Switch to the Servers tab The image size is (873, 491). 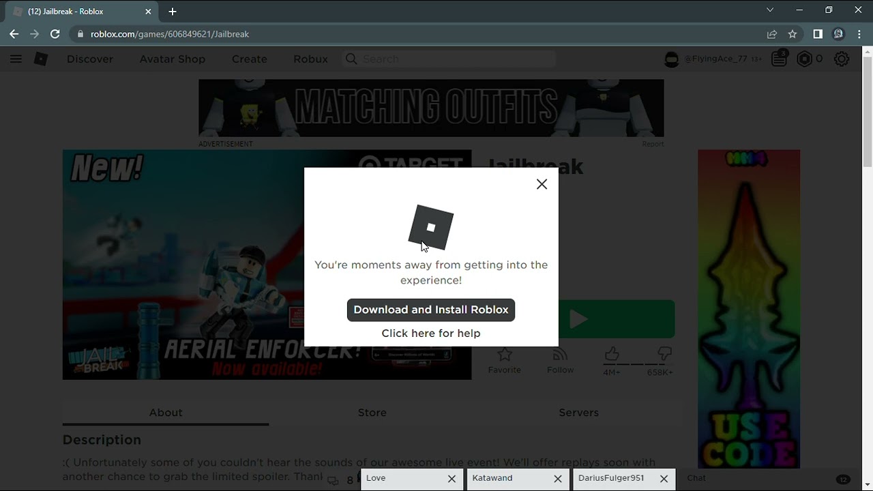(x=578, y=413)
